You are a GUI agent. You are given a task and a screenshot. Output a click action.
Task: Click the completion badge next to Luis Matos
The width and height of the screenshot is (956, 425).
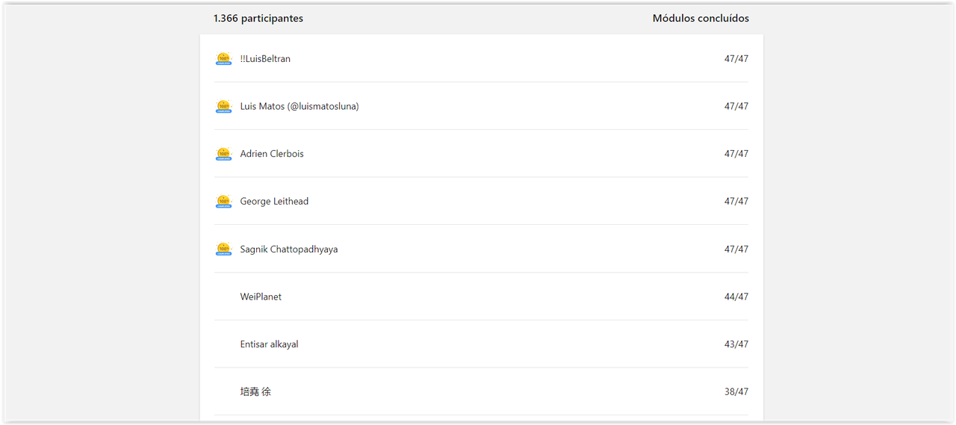(223, 107)
